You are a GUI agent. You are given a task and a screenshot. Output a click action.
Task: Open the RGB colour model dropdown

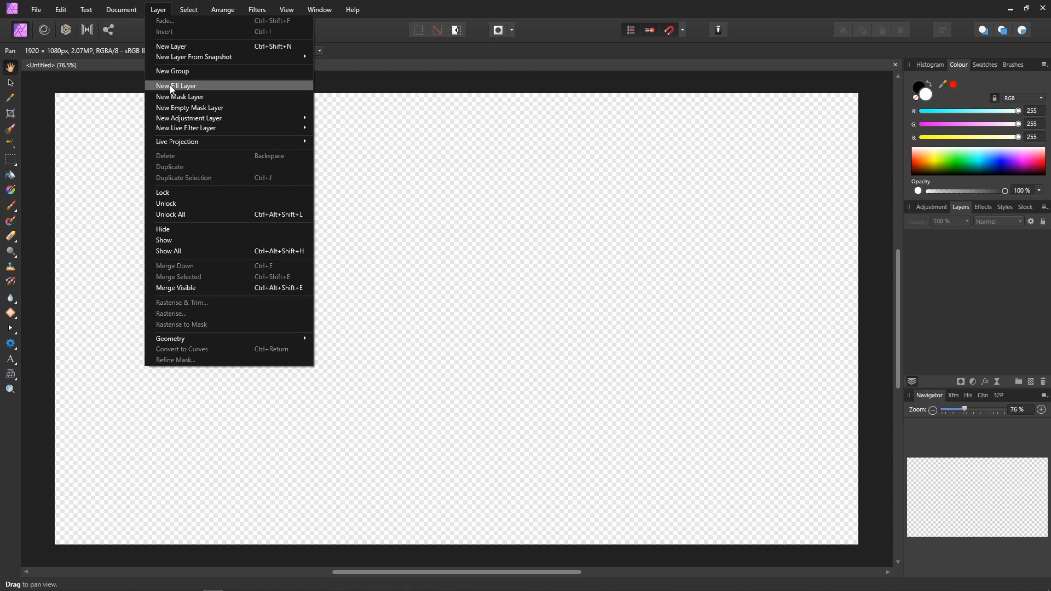(x=1023, y=98)
